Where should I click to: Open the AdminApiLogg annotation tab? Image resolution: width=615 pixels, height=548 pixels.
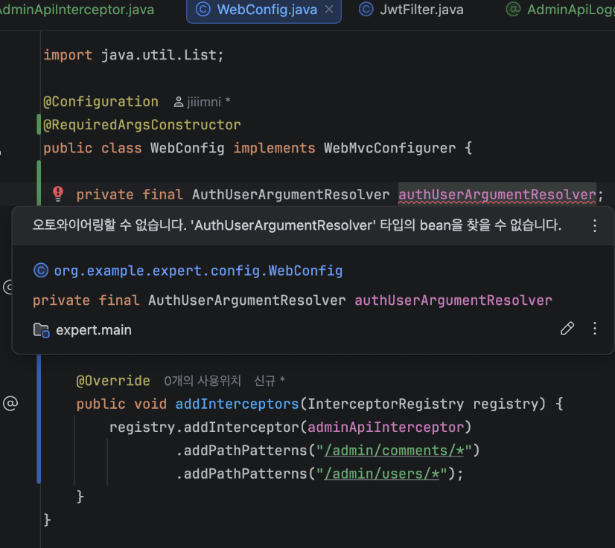(x=562, y=10)
